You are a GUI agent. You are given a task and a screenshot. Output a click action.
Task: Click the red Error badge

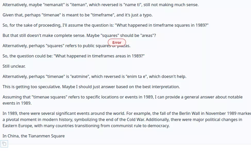coord(117,43)
